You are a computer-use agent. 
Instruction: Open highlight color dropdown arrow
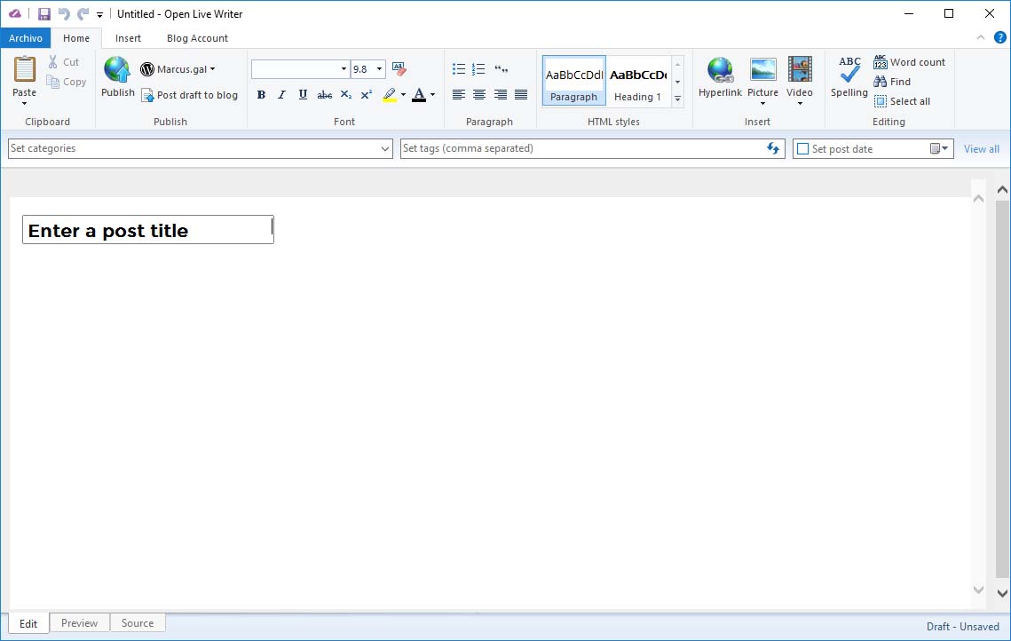click(x=404, y=95)
